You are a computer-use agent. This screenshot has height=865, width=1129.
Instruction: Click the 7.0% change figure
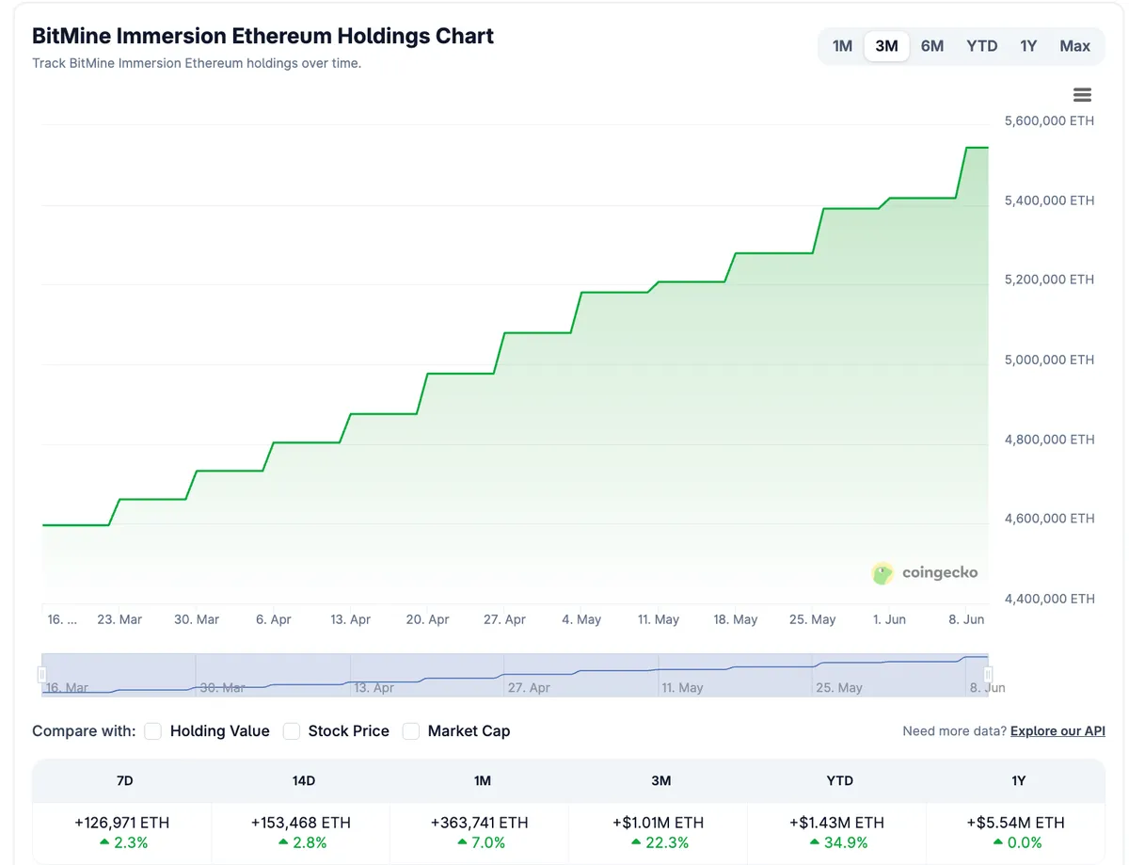488,843
